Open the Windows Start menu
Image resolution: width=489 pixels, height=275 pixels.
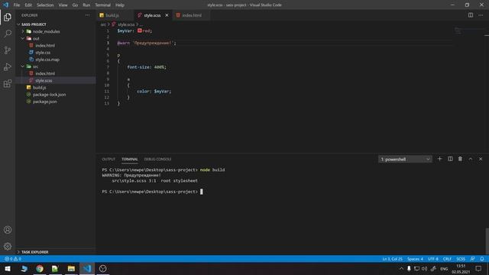click(x=8, y=268)
